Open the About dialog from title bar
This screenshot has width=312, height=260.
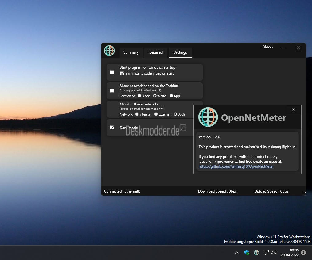point(267,46)
